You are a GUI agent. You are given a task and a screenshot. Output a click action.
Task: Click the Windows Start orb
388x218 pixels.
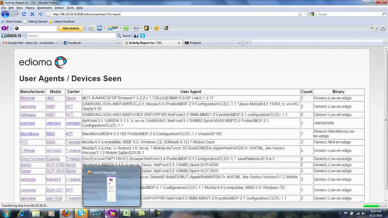pos(6,213)
